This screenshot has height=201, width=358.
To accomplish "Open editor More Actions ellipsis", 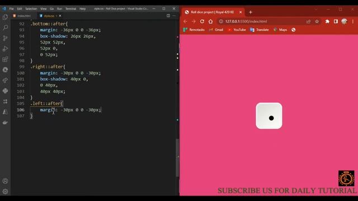I will point(174,16).
